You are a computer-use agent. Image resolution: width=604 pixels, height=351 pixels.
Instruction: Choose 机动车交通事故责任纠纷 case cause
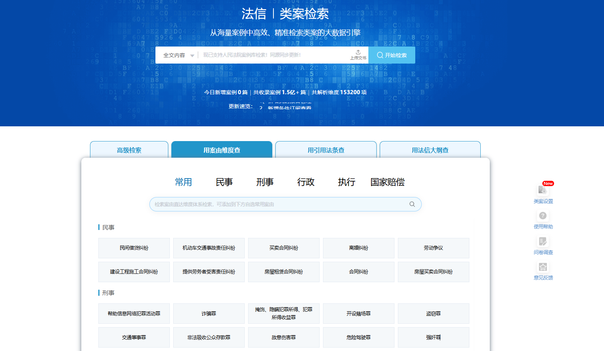click(209, 248)
